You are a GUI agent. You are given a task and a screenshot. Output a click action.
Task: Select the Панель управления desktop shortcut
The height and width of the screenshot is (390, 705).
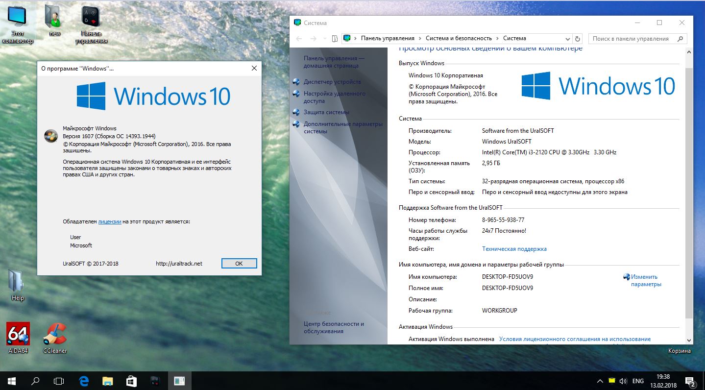click(x=91, y=24)
